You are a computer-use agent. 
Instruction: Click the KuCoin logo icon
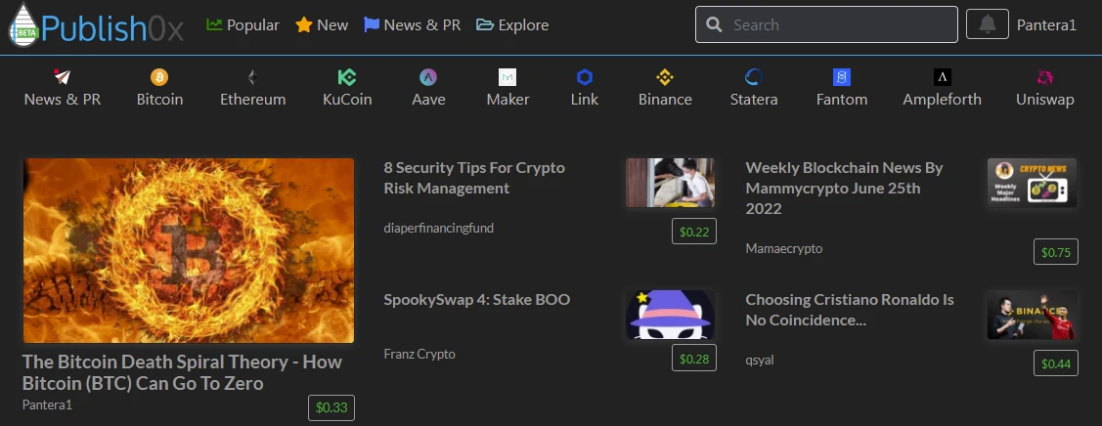pyautogui.click(x=347, y=76)
